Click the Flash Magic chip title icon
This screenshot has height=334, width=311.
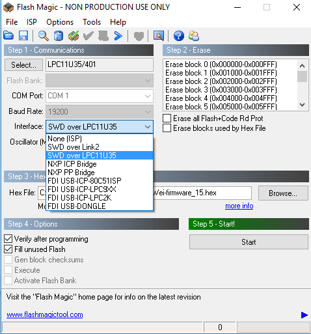pos(8,7)
